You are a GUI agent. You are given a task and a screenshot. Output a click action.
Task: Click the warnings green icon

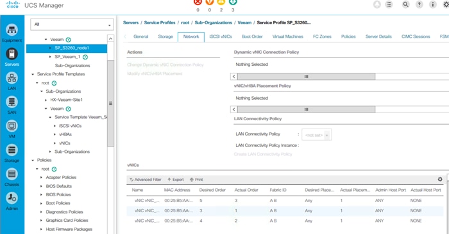tap(233, 3)
